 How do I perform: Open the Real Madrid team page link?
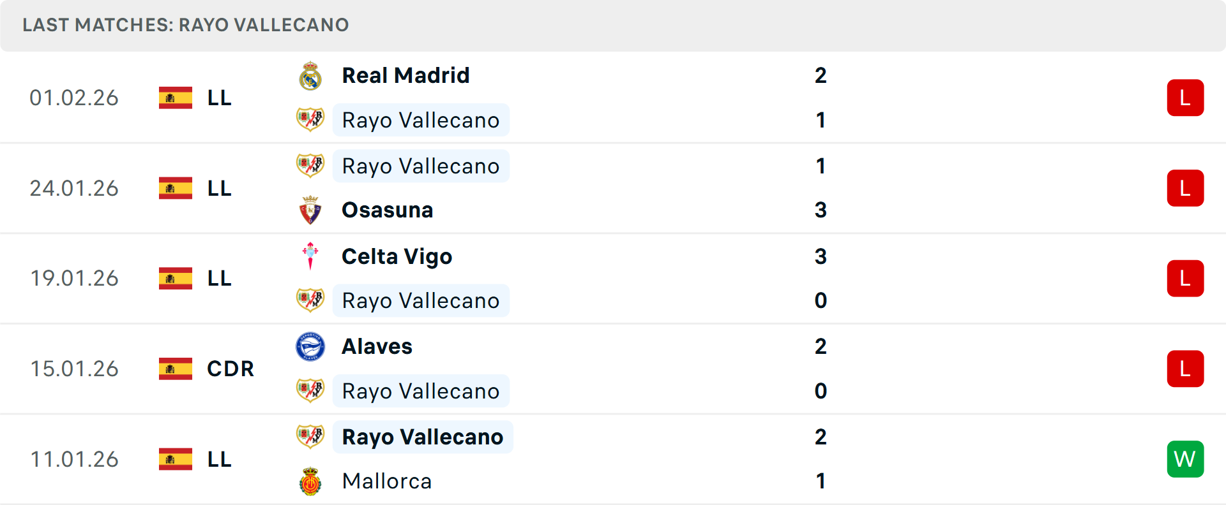click(405, 75)
